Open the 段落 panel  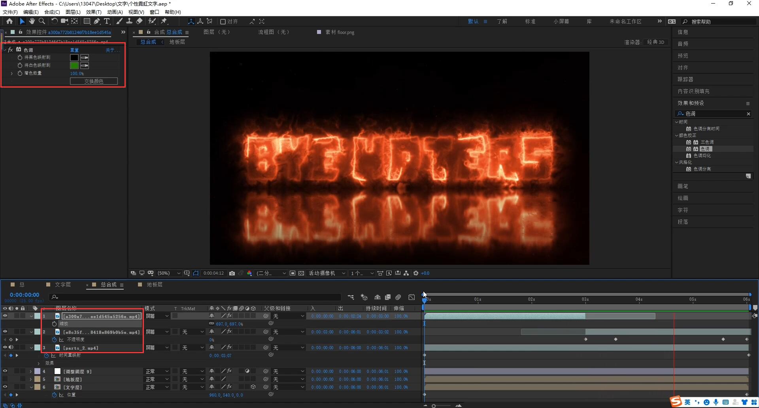683,222
